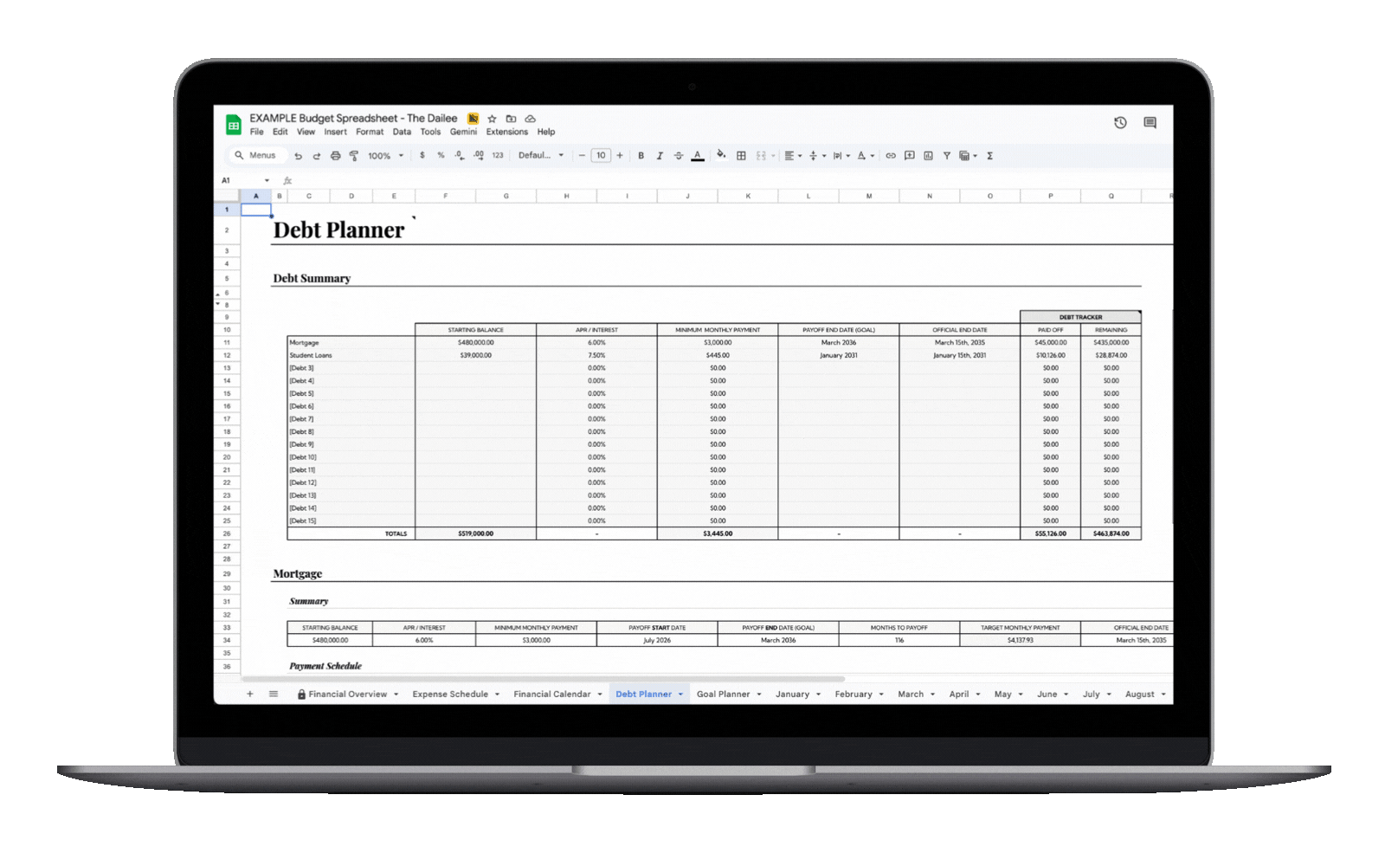Toggle bold formatting

[x=641, y=156]
